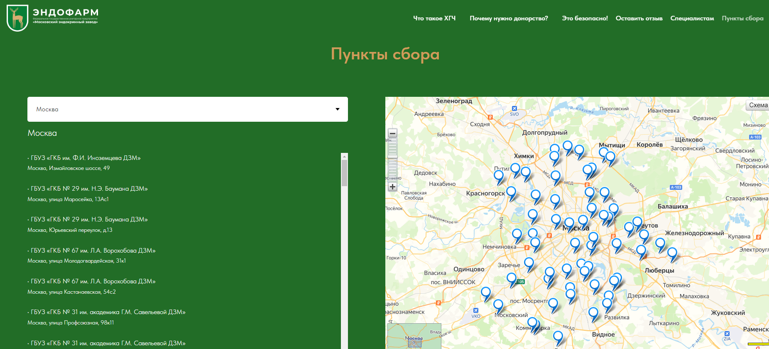Screen dimensions: 769x349
Task: Click the ZIA airport icon on map
Action: [x=727, y=334]
